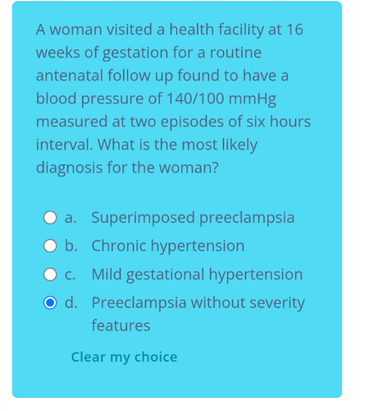This screenshot has height=411, width=365.
Task: Click the Clear my choice link
Action: pyautogui.click(x=124, y=357)
